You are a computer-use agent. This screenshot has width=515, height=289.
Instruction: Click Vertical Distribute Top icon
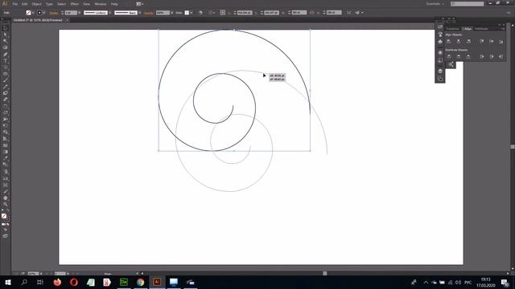coord(449,56)
